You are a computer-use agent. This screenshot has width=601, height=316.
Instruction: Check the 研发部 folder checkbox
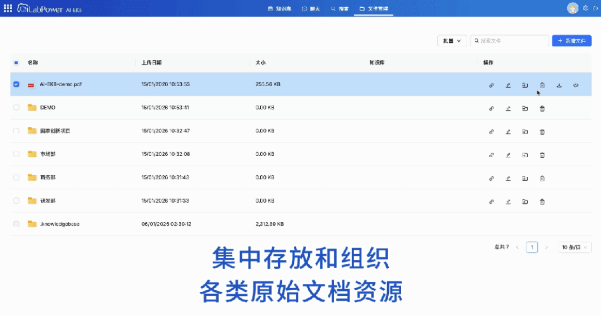point(16,201)
